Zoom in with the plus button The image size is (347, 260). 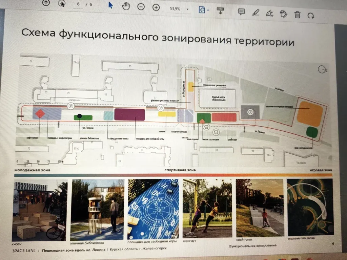coord(156,7)
